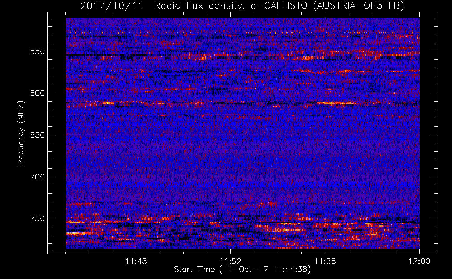This screenshot has height=279, width=452.
Task: Select the 650 frequency axis label
Action: pyautogui.click(x=37, y=135)
